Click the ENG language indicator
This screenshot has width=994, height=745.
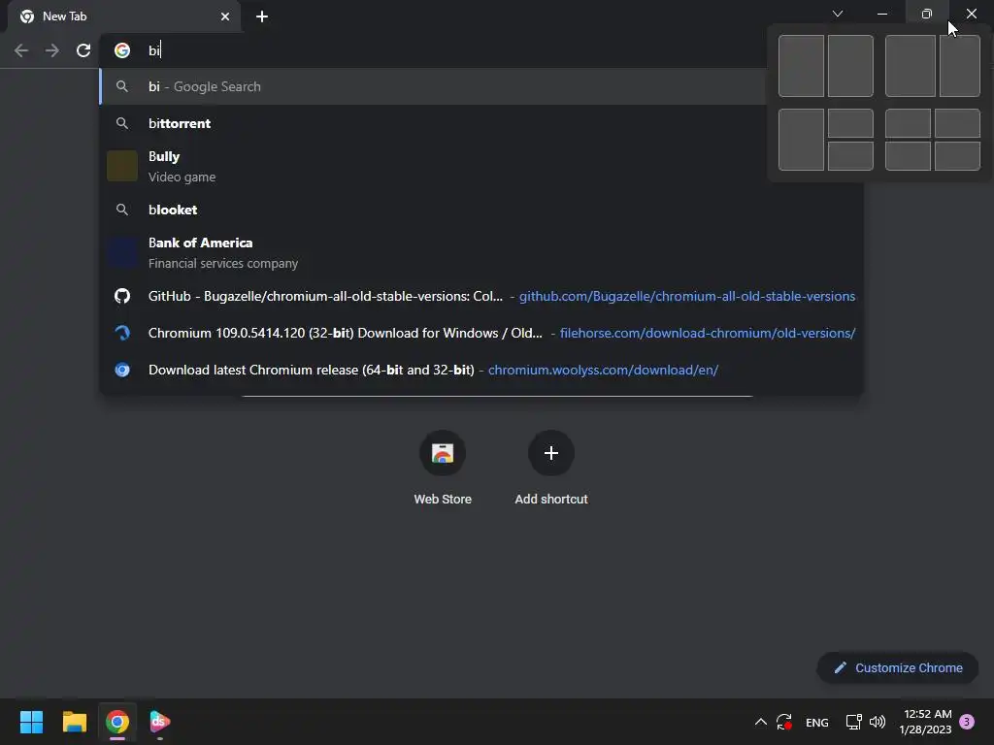[817, 722]
